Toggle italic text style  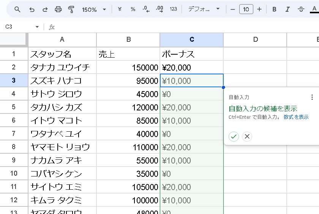pyautogui.click(x=287, y=9)
